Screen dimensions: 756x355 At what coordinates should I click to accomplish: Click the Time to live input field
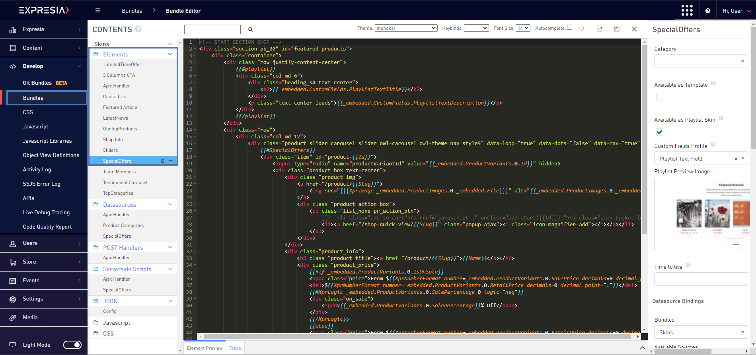coord(701,279)
